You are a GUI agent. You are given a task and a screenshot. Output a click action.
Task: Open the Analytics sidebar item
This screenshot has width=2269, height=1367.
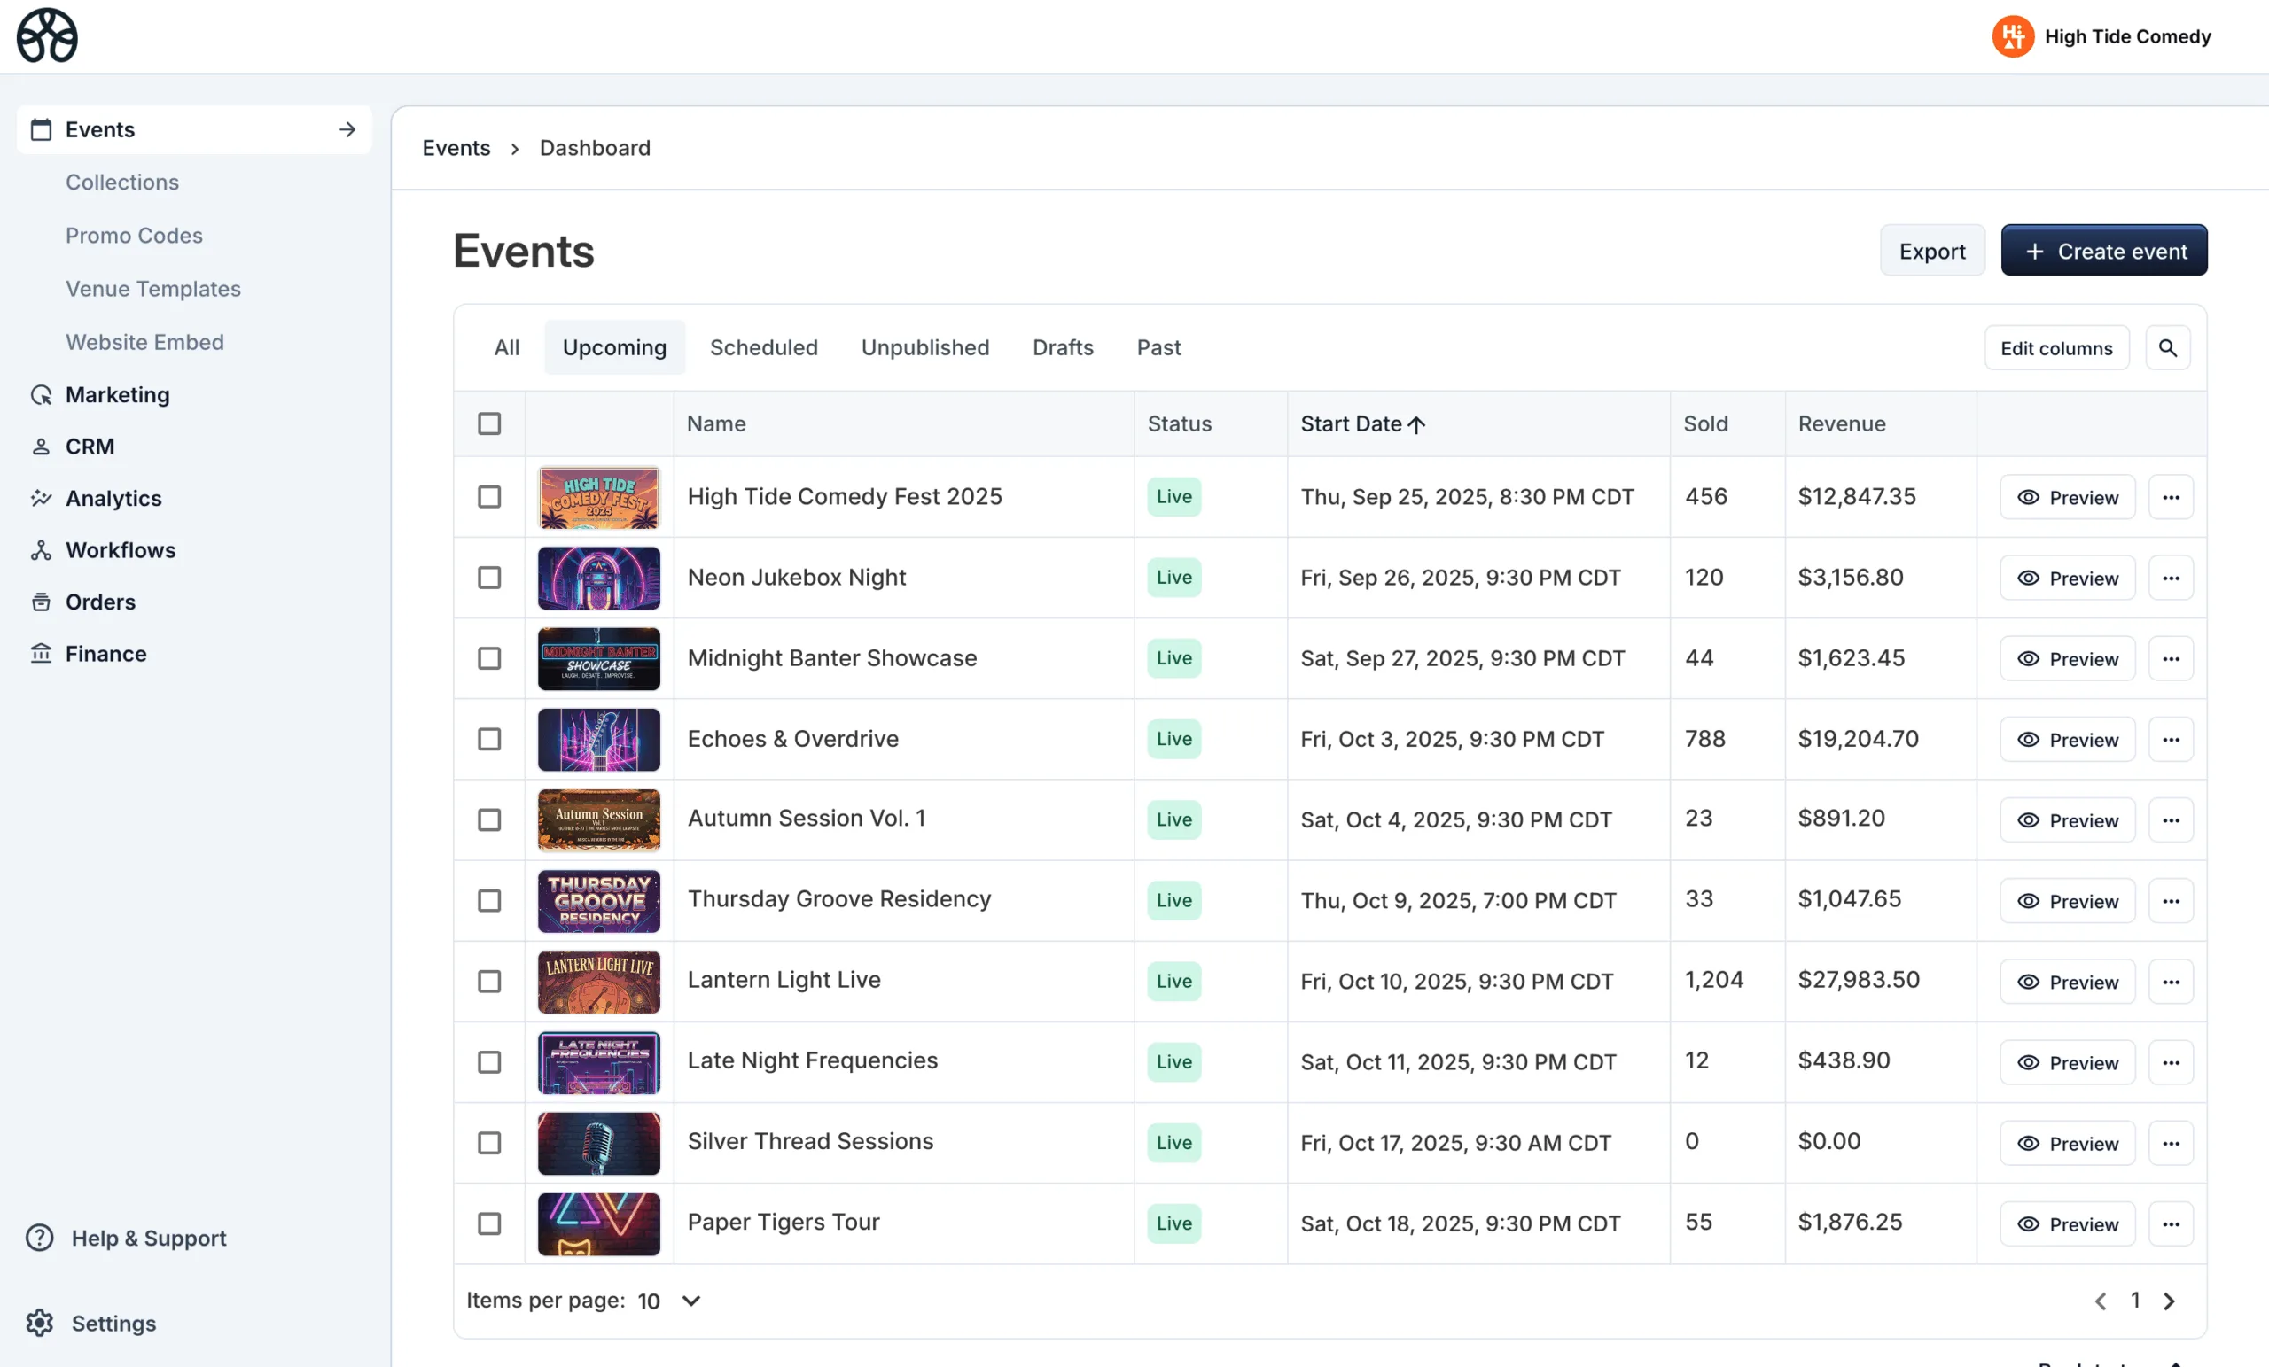coord(113,498)
